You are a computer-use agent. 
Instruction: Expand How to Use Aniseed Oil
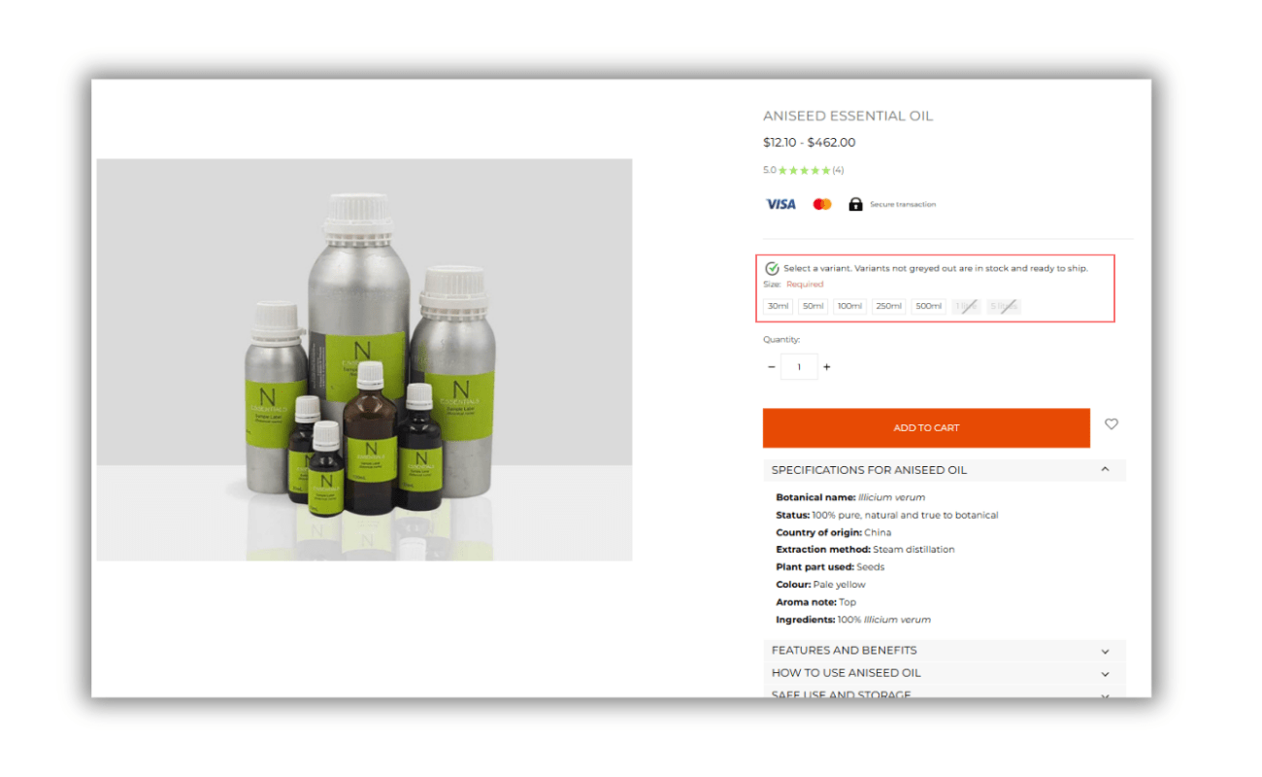click(945, 673)
